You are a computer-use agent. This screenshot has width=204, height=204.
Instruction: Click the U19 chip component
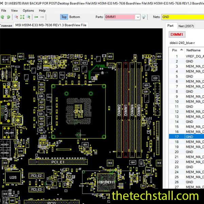(20, 151)
